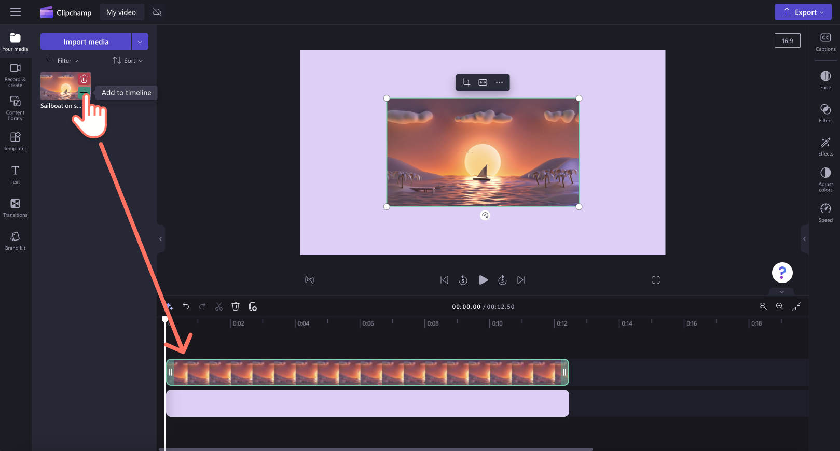This screenshot has height=451, width=840.
Task: Expand the Import media dropdown arrow
Action: 140,41
